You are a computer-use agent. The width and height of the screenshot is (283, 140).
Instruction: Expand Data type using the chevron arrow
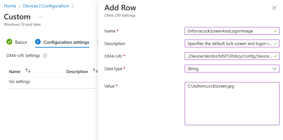pyautogui.click(x=275, y=69)
